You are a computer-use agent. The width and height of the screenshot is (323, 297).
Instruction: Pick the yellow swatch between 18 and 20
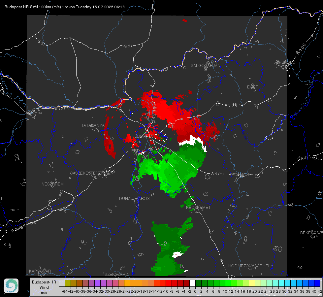coord(252,283)
